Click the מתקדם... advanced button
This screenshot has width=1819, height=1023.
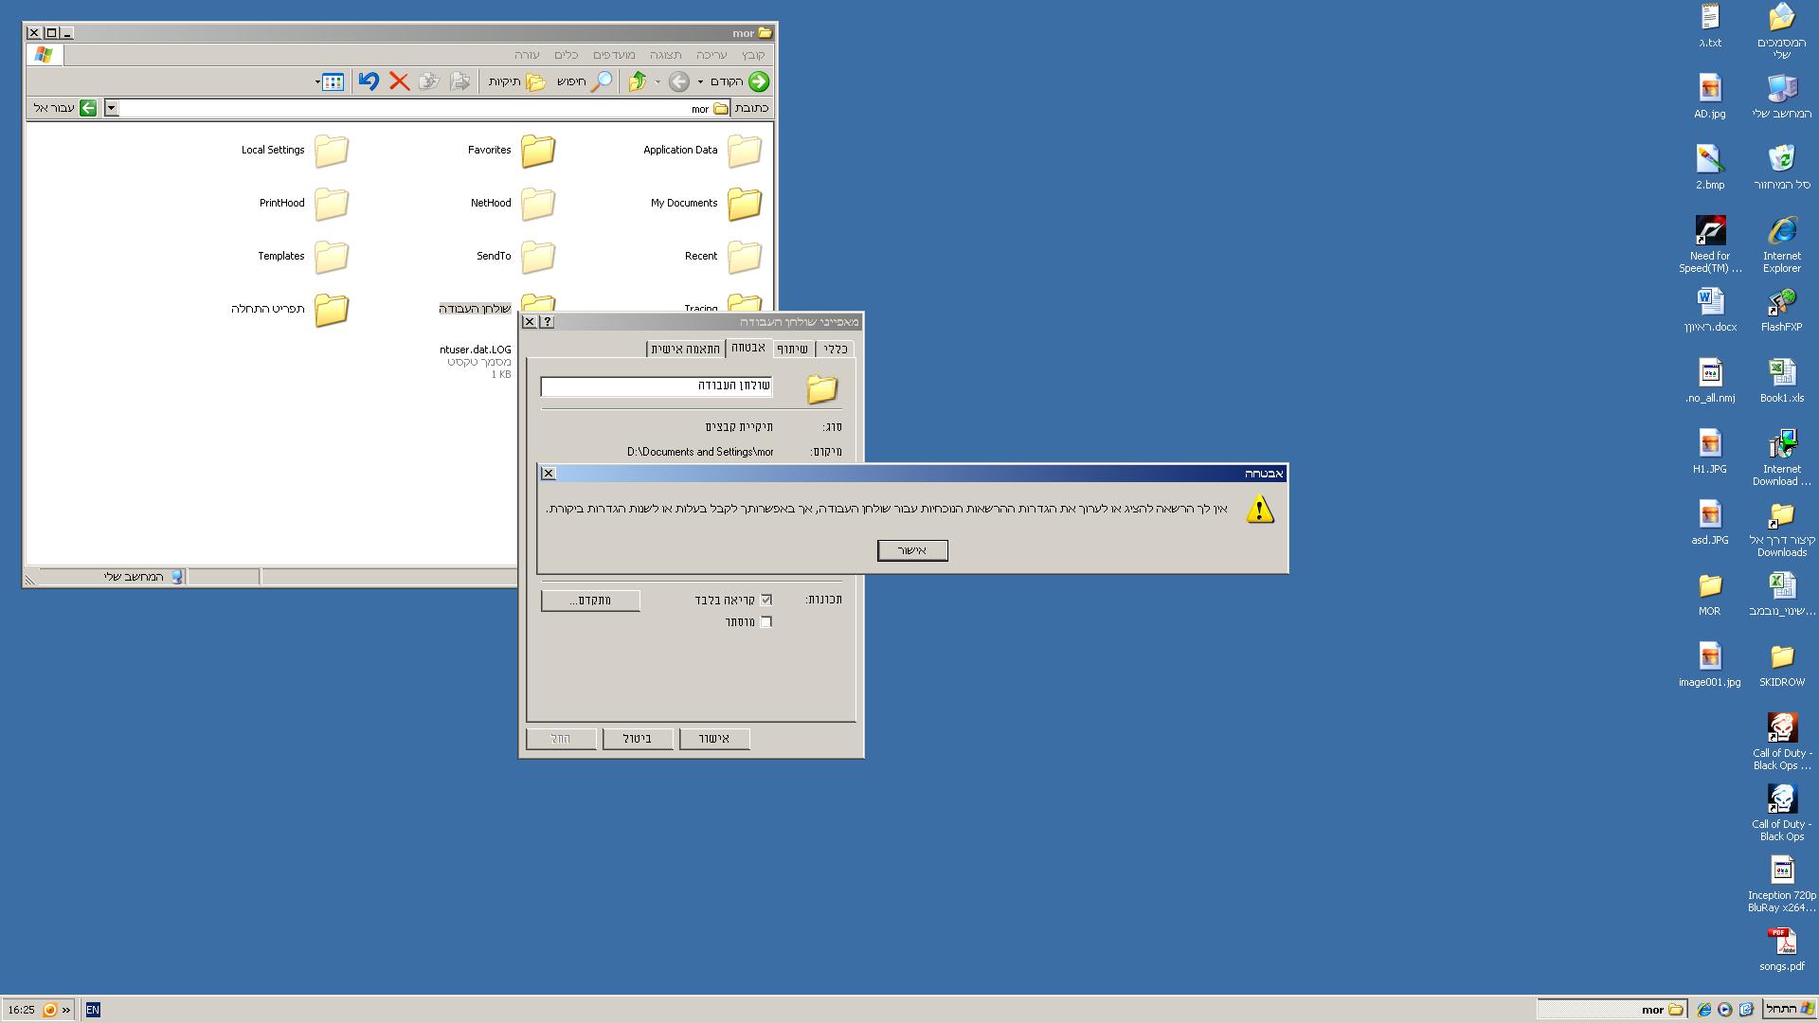tap(590, 601)
